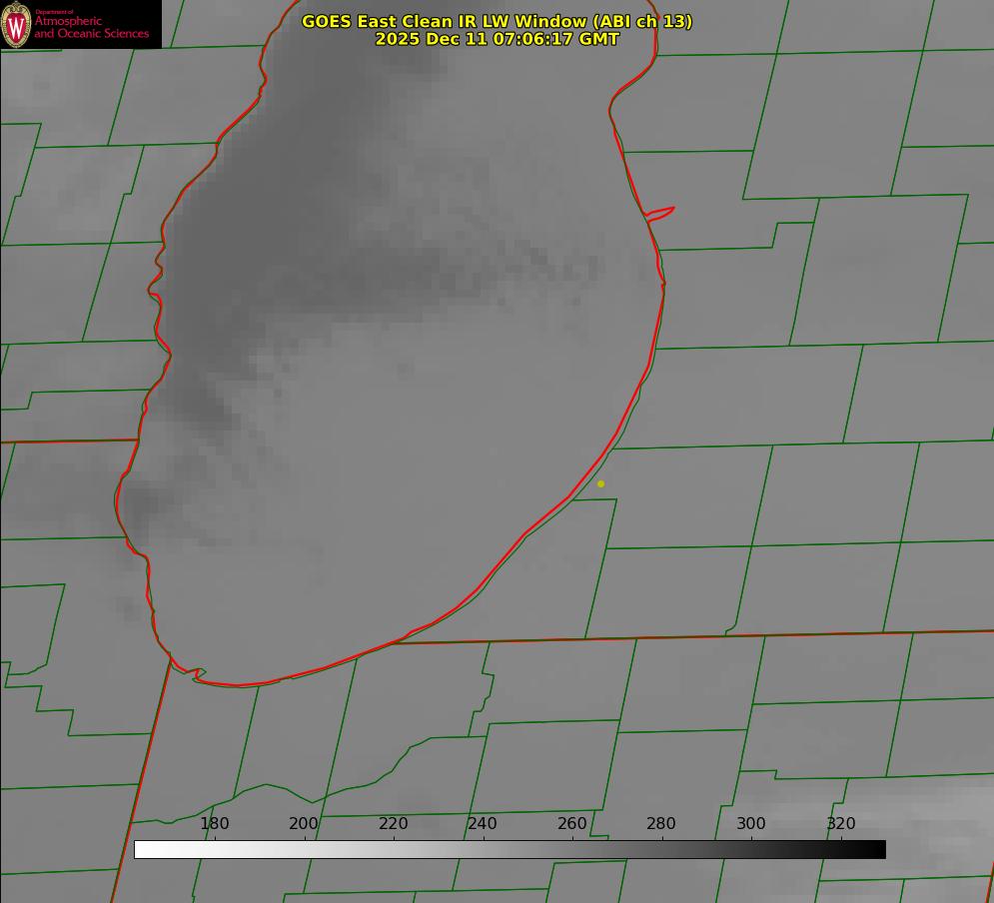Click the 240 colorbar label

point(483,823)
